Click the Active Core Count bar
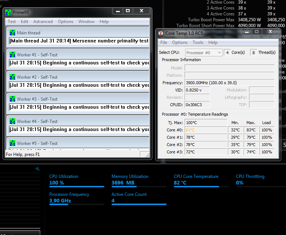This screenshot has height=235, width=286. coord(139,204)
